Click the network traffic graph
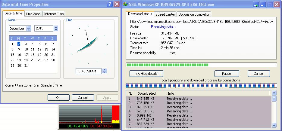 (89, 114)
